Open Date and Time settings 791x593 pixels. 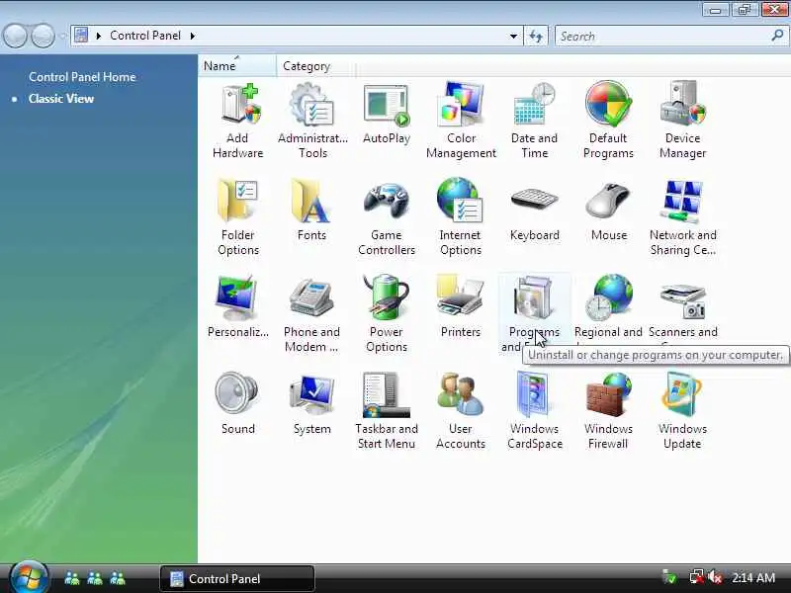534,120
